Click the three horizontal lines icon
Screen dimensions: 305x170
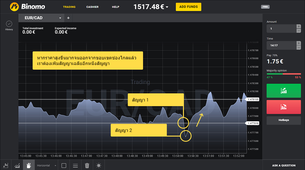pyautogui.click(x=75, y=165)
